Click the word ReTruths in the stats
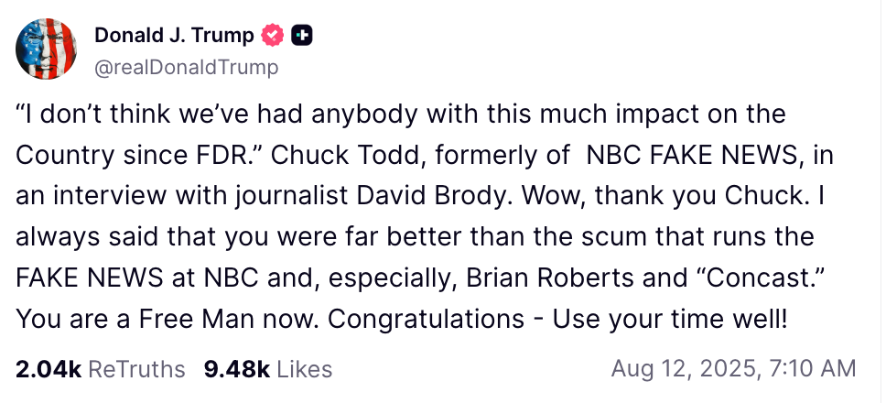 pyautogui.click(x=136, y=369)
